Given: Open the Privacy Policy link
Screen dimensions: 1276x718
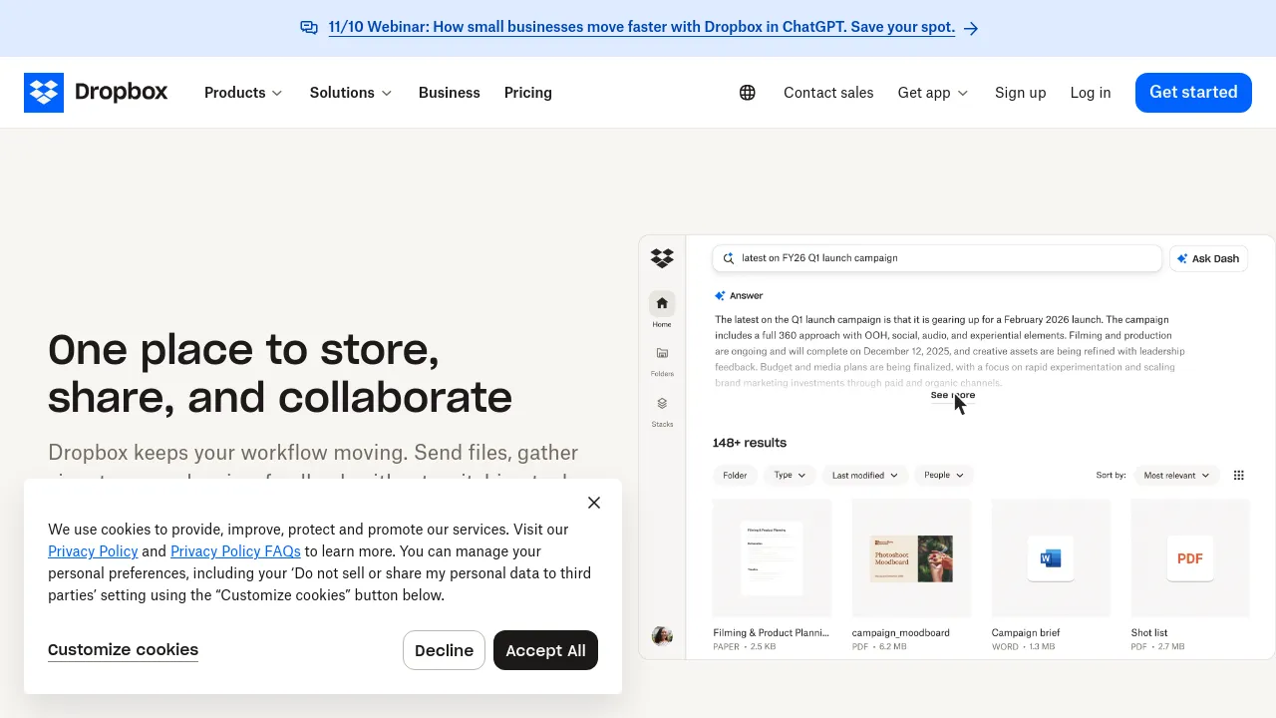Looking at the screenshot, I should [x=93, y=551].
